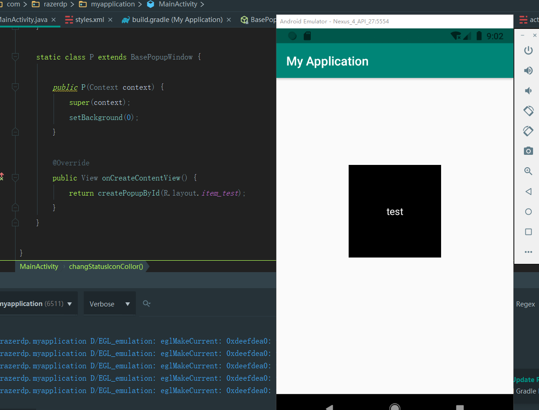Decrease the emulator volume
This screenshot has height=410, width=539.
[x=528, y=91]
